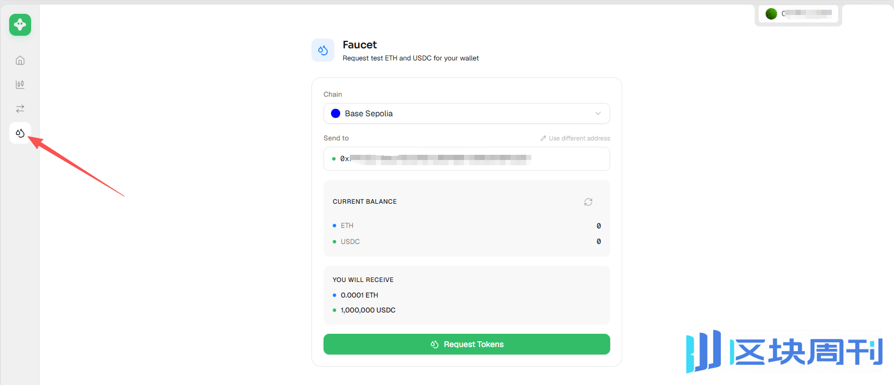Screen dimensions: 894x385
Task: Click the 1,000,000 USDC receive amount
Action: click(x=368, y=310)
